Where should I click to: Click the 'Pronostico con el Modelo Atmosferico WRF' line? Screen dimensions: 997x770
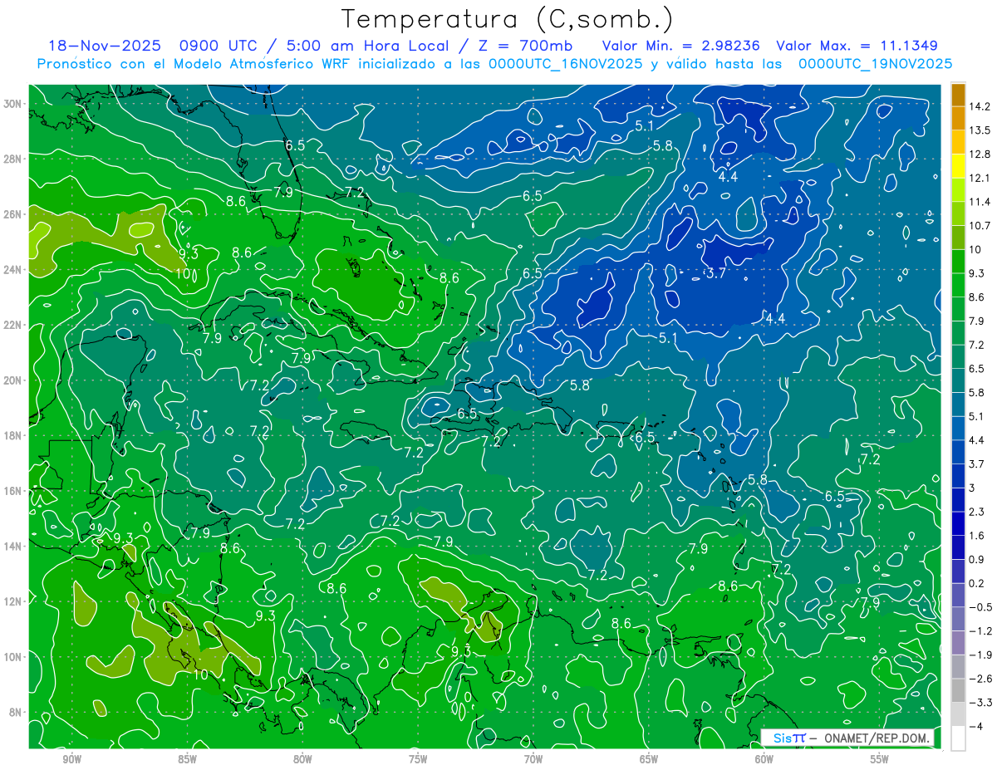pyautogui.click(x=494, y=63)
